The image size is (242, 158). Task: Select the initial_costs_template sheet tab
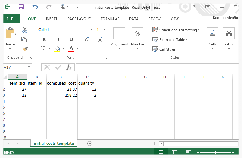54,143
